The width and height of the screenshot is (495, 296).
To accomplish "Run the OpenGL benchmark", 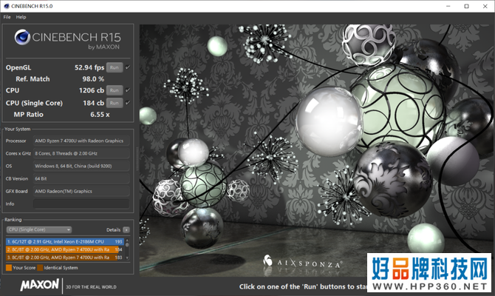I will click(x=115, y=67).
